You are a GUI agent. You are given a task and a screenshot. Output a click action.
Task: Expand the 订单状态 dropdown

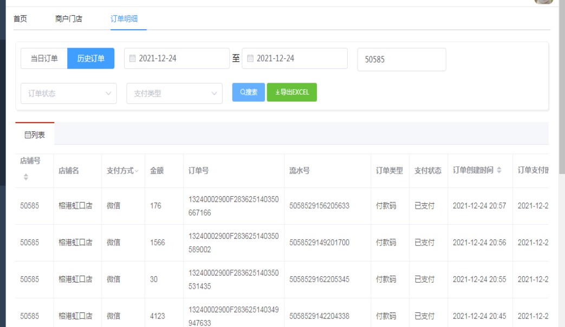tap(68, 94)
